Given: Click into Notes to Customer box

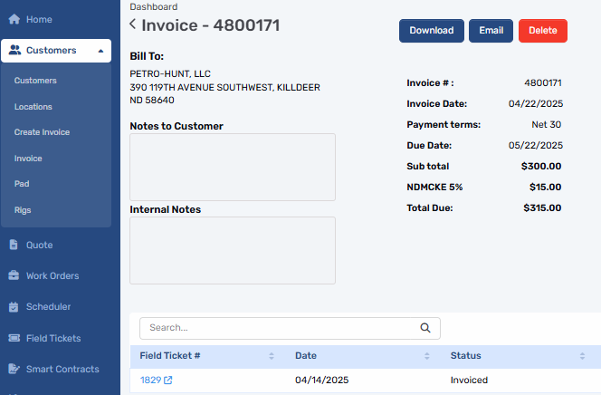Looking at the screenshot, I should pyautogui.click(x=233, y=167).
